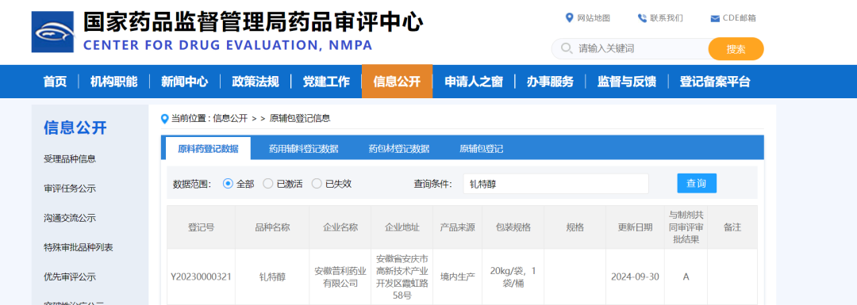Select 沟通交流公示 in sidebar

pyautogui.click(x=70, y=218)
